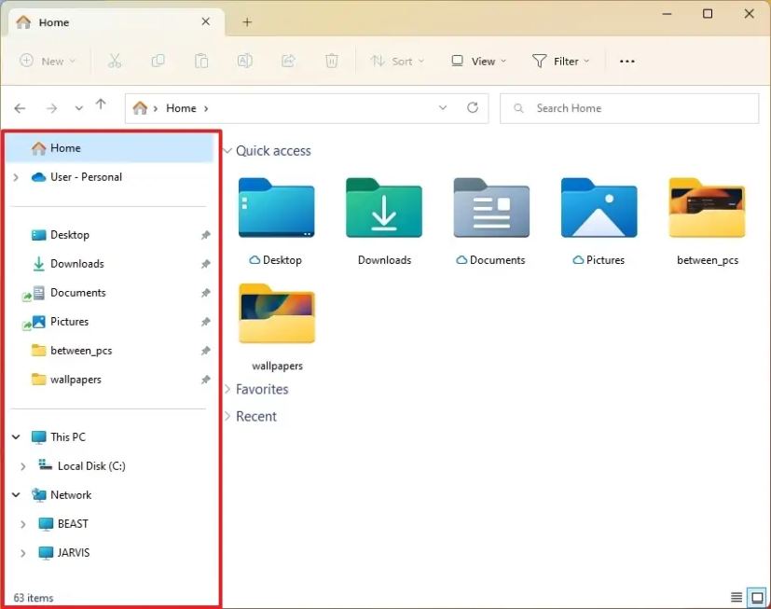
Task: Expand the Local Disk (C:) node
Action: click(23, 466)
